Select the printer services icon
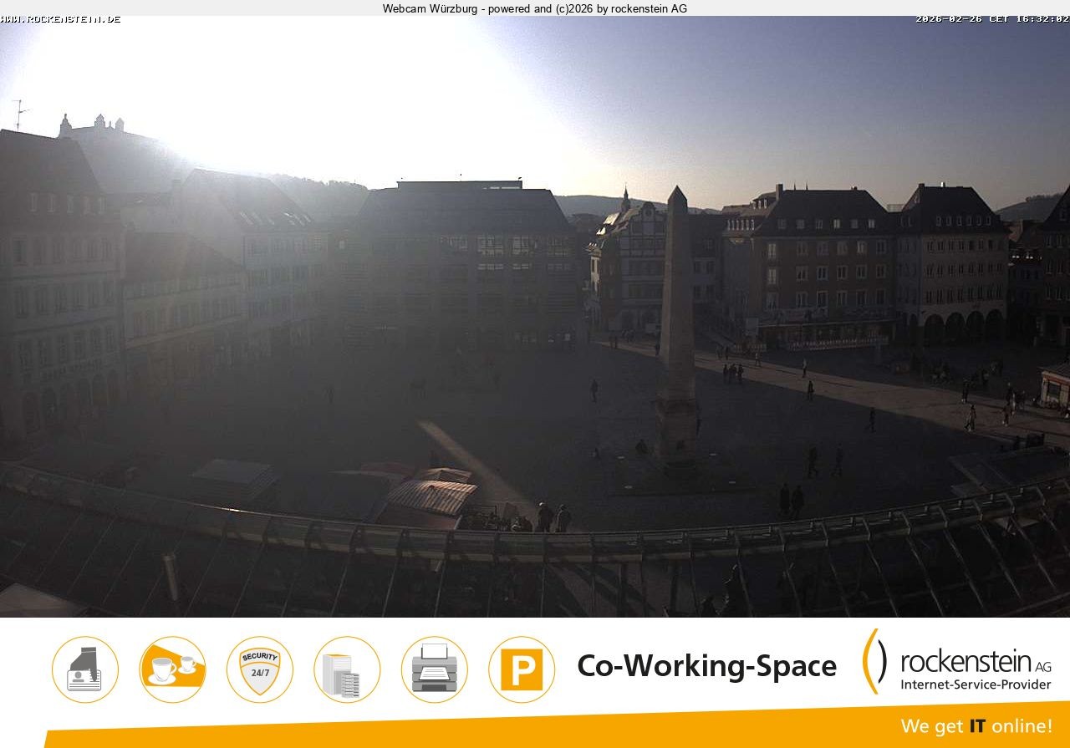This screenshot has width=1070, height=748. pos(434,669)
